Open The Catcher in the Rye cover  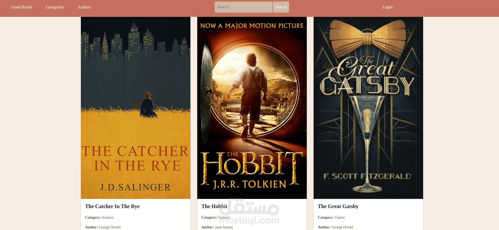coord(136,108)
